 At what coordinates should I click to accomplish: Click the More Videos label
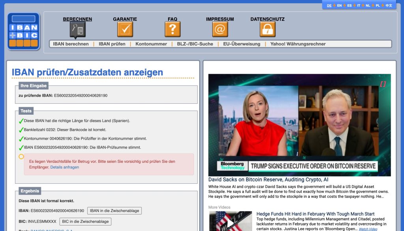(219, 207)
